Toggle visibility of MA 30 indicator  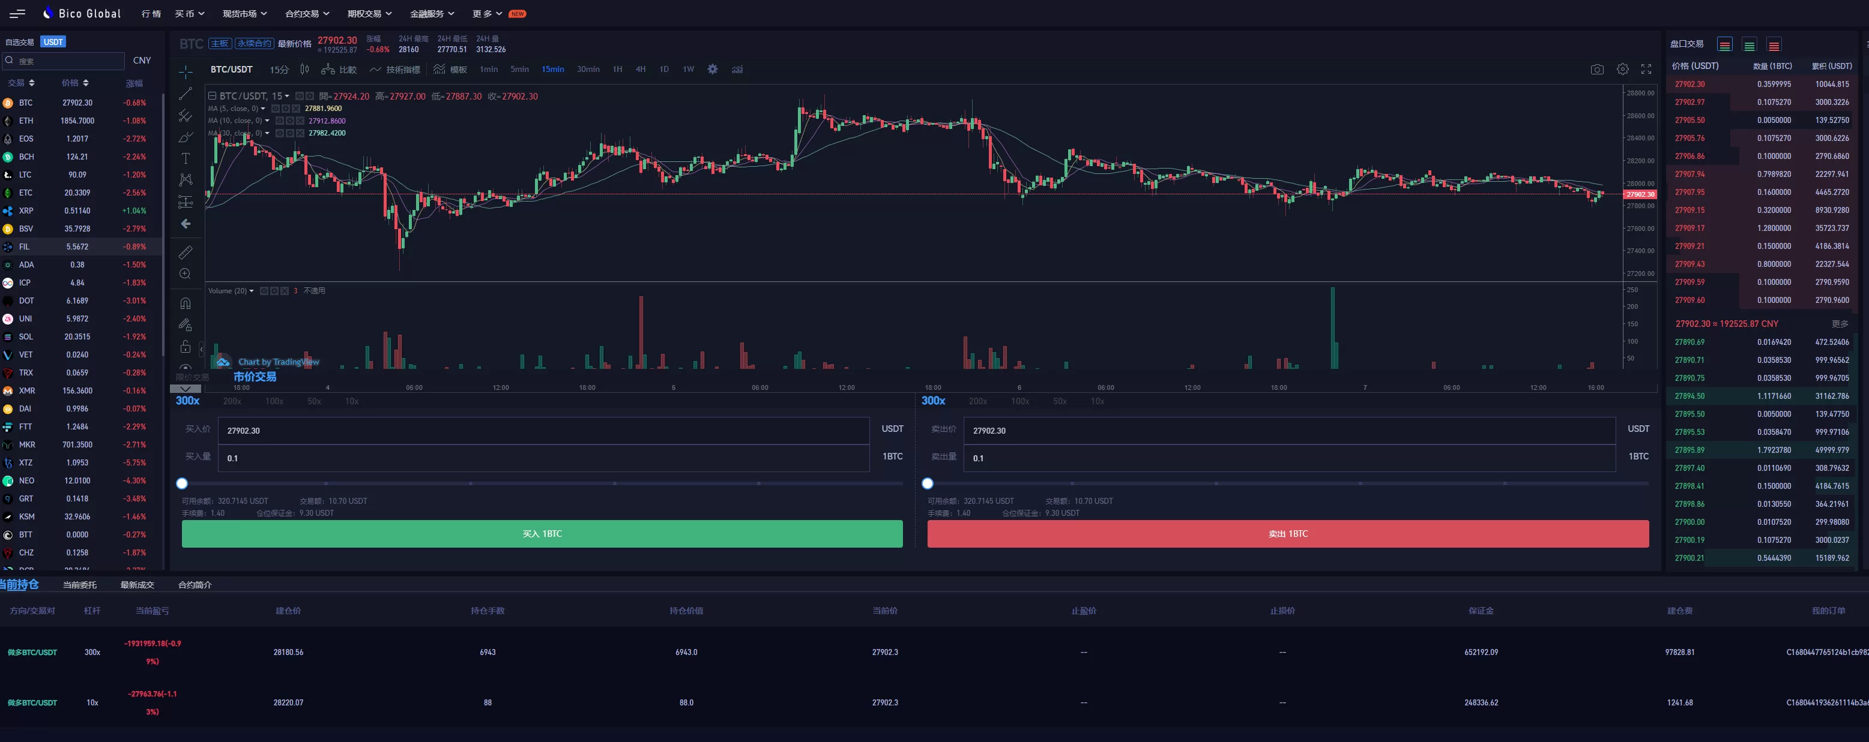[279, 133]
